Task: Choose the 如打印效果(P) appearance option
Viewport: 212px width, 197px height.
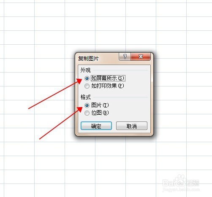Action: [87, 86]
